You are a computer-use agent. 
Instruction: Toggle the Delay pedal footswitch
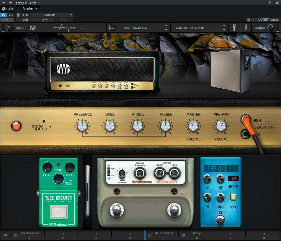(221, 220)
